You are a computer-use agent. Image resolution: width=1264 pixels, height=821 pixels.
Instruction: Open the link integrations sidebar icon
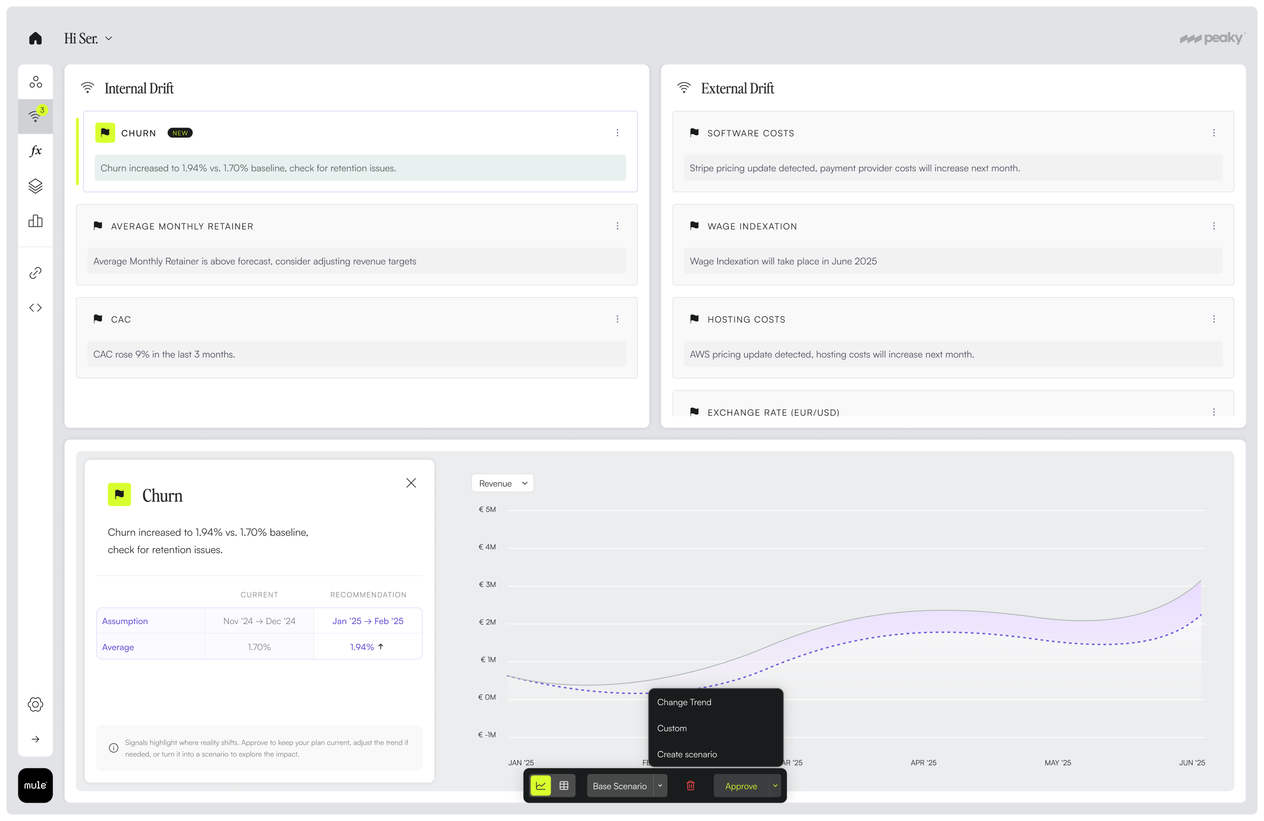click(x=35, y=273)
